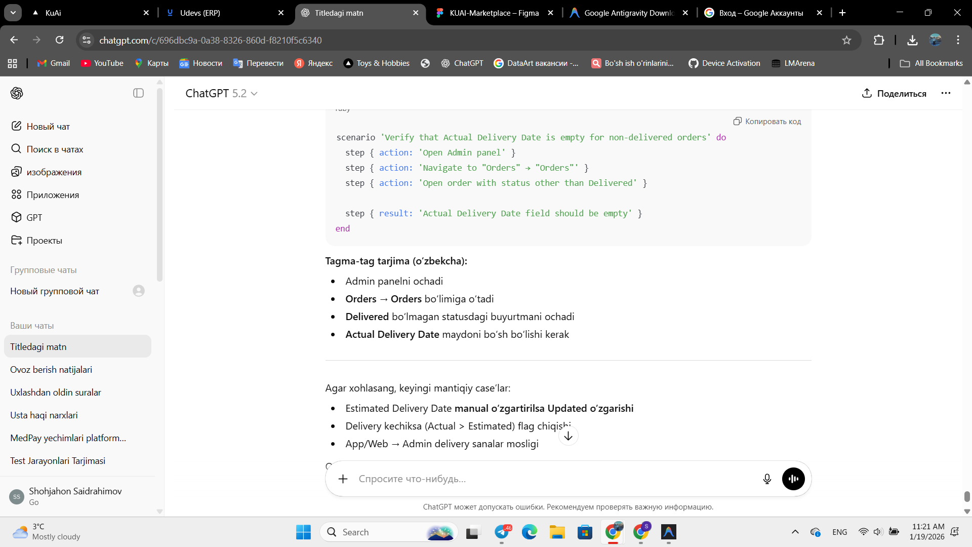The image size is (972, 547).
Task: Click the plus attachment icon in prompt box
Action: coord(343,479)
